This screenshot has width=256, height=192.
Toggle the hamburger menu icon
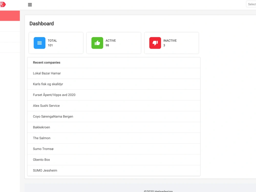(30, 5)
